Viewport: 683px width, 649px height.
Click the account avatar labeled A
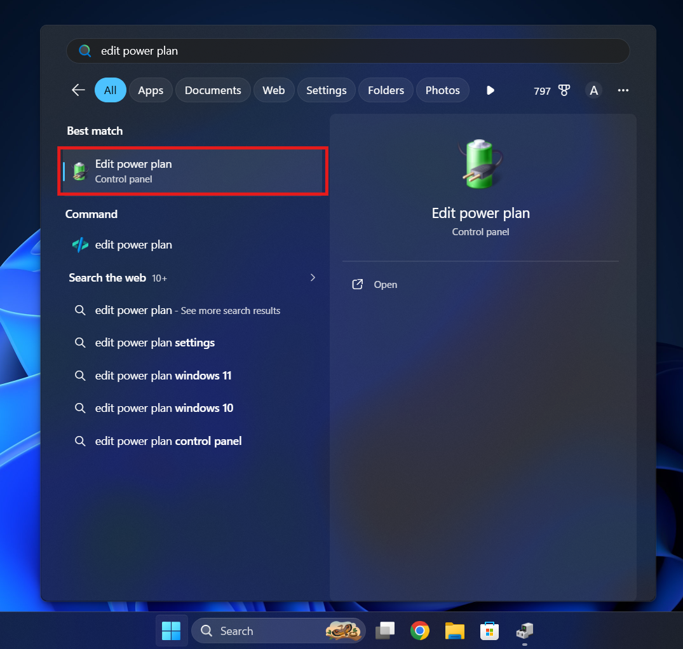(x=593, y=90)
